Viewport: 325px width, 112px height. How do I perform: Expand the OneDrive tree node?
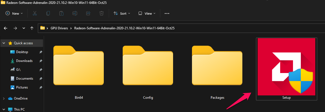pos(4,98)
